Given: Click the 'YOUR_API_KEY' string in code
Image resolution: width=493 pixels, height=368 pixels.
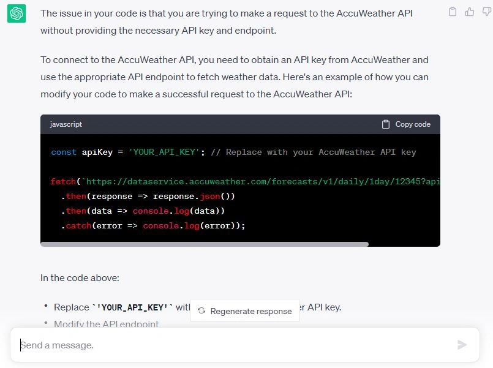Looking at the screenshot, I should (x=164, y=152).
